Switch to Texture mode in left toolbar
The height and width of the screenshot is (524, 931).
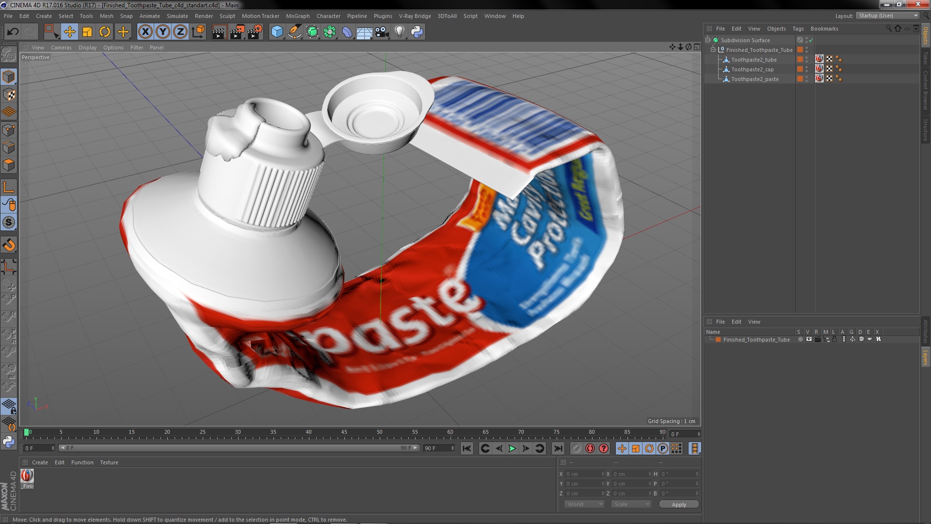(9, 95)
